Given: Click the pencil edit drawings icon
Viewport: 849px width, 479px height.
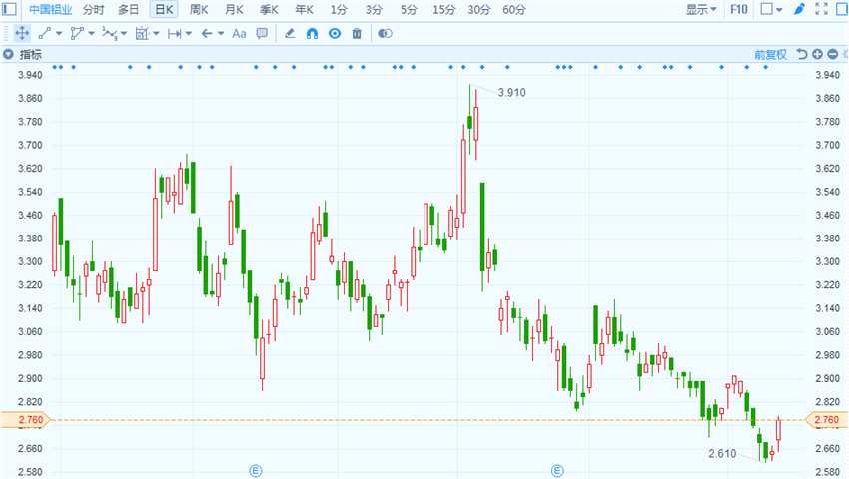Looking at the screenshot, I should coord(290,34).
